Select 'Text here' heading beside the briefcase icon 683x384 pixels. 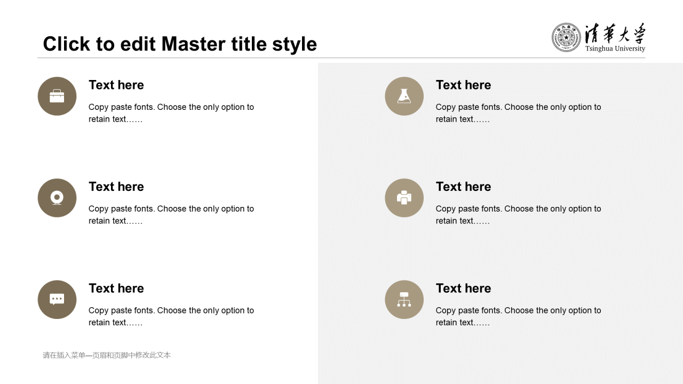[x=116, y=85]
